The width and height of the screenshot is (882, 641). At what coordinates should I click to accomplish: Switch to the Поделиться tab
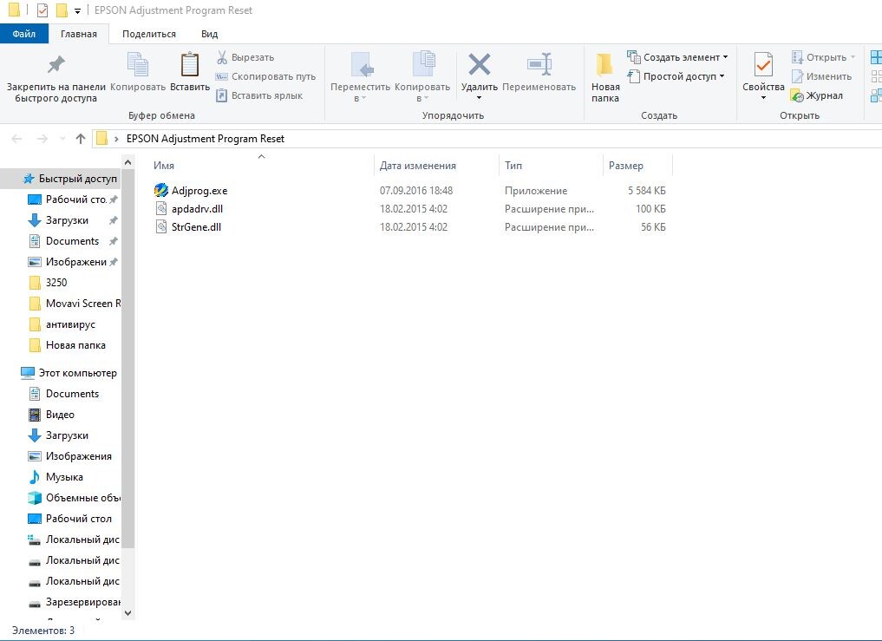[149, 34]
